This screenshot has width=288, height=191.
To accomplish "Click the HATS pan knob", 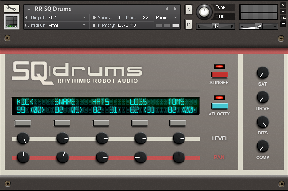I will click(x=102, y=157).
